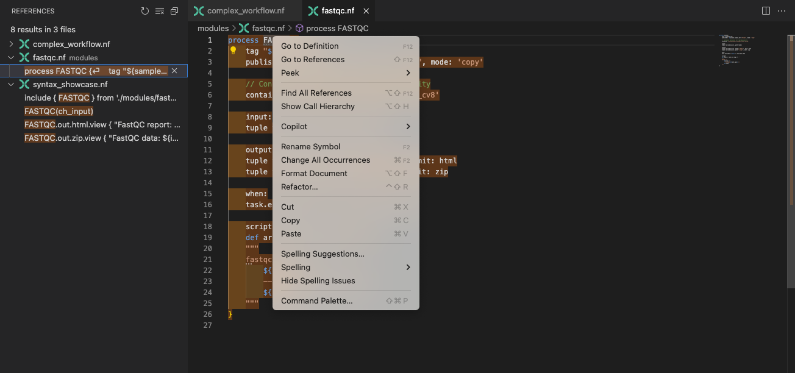The width and height of the screenshot is (795, 373).
Task: Select Change All Occurrences
Action: pyautogui.click(x=346, y=160)
